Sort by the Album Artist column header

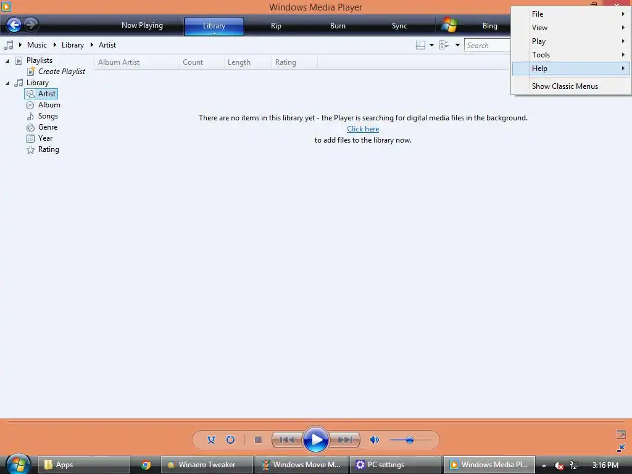point(137,62)
